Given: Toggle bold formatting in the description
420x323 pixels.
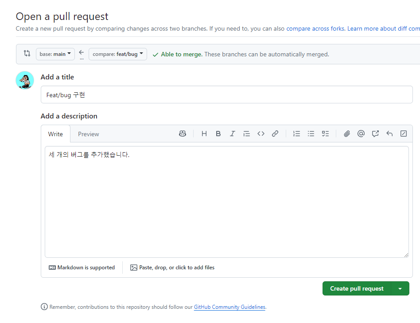Looking at the screenshot, I should pos(218,133).
